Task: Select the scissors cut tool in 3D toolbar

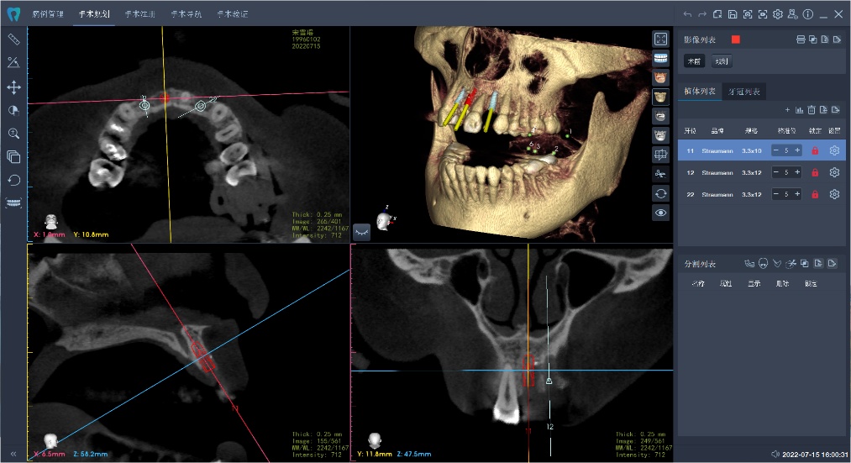Action: [660, 174]
